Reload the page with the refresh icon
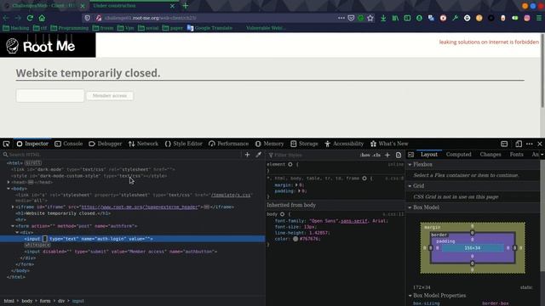This screenshot has height=306, width=545. 30,18
